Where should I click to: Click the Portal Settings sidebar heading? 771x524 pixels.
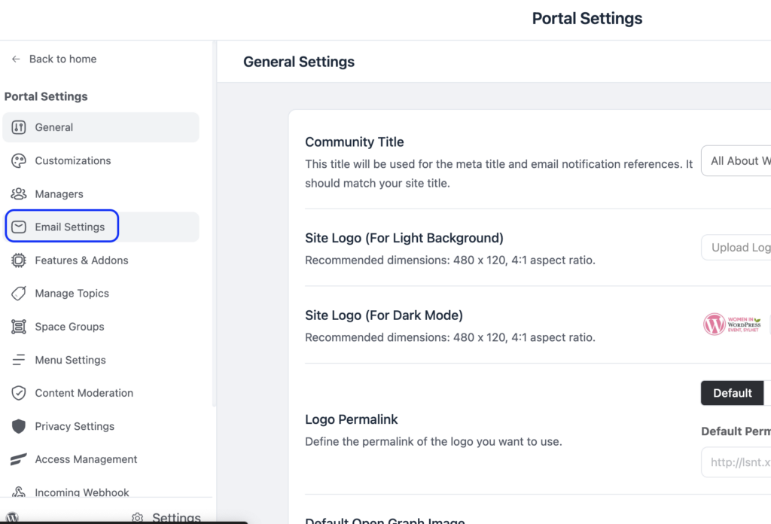pos(46,96)
